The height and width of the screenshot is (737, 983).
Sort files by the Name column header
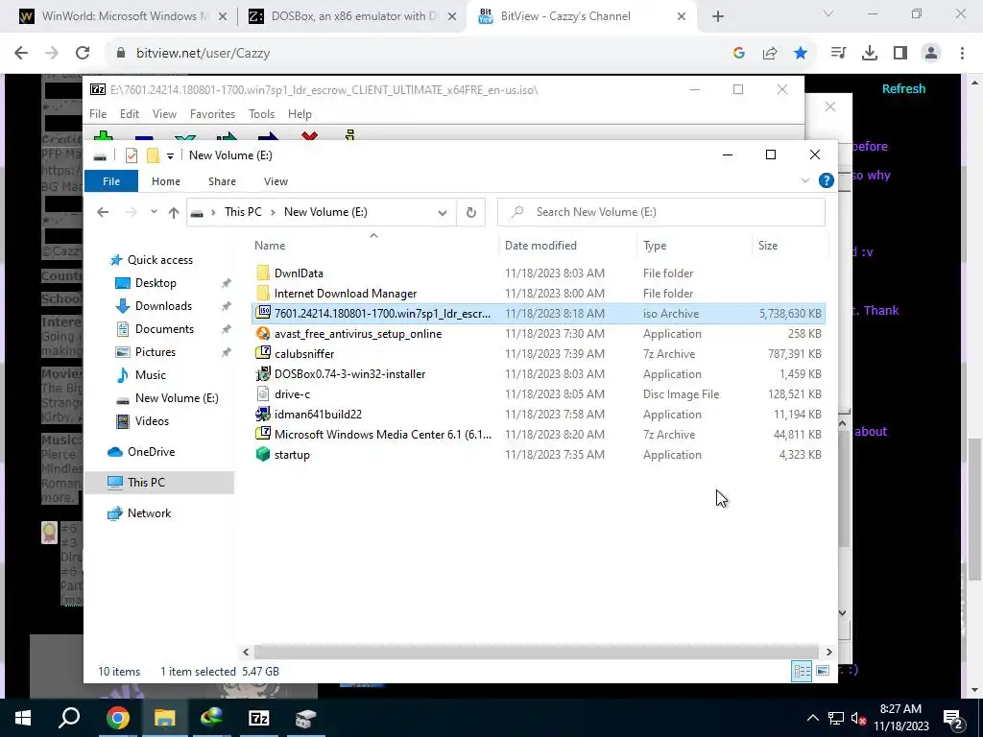[x=374, y=246]
